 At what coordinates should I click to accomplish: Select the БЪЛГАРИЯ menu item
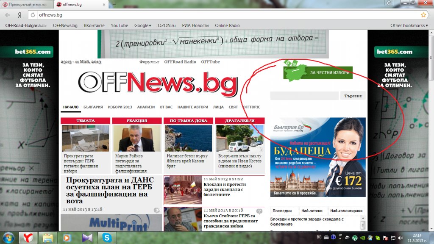click(x=93, y=107)
